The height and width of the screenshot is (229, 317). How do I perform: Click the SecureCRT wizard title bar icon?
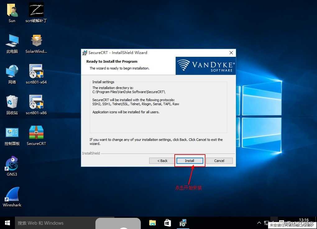[x=85, y=53]
